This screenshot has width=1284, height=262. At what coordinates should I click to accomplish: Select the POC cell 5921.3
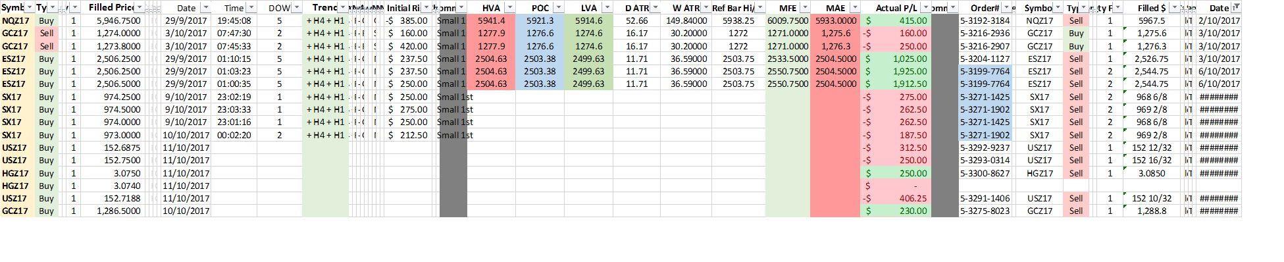[540, 20]
